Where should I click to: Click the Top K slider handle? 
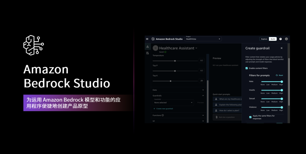coord(171,81)
